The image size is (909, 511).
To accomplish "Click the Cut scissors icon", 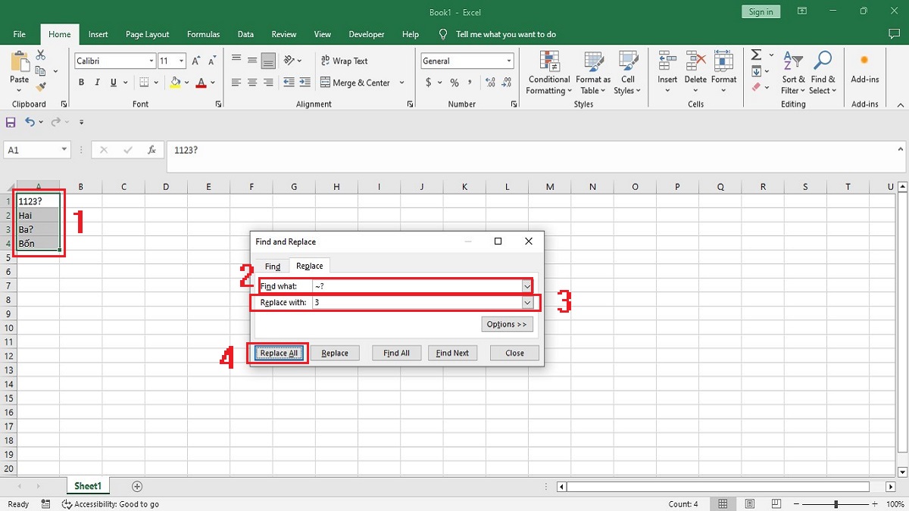I will click(41, 55).
